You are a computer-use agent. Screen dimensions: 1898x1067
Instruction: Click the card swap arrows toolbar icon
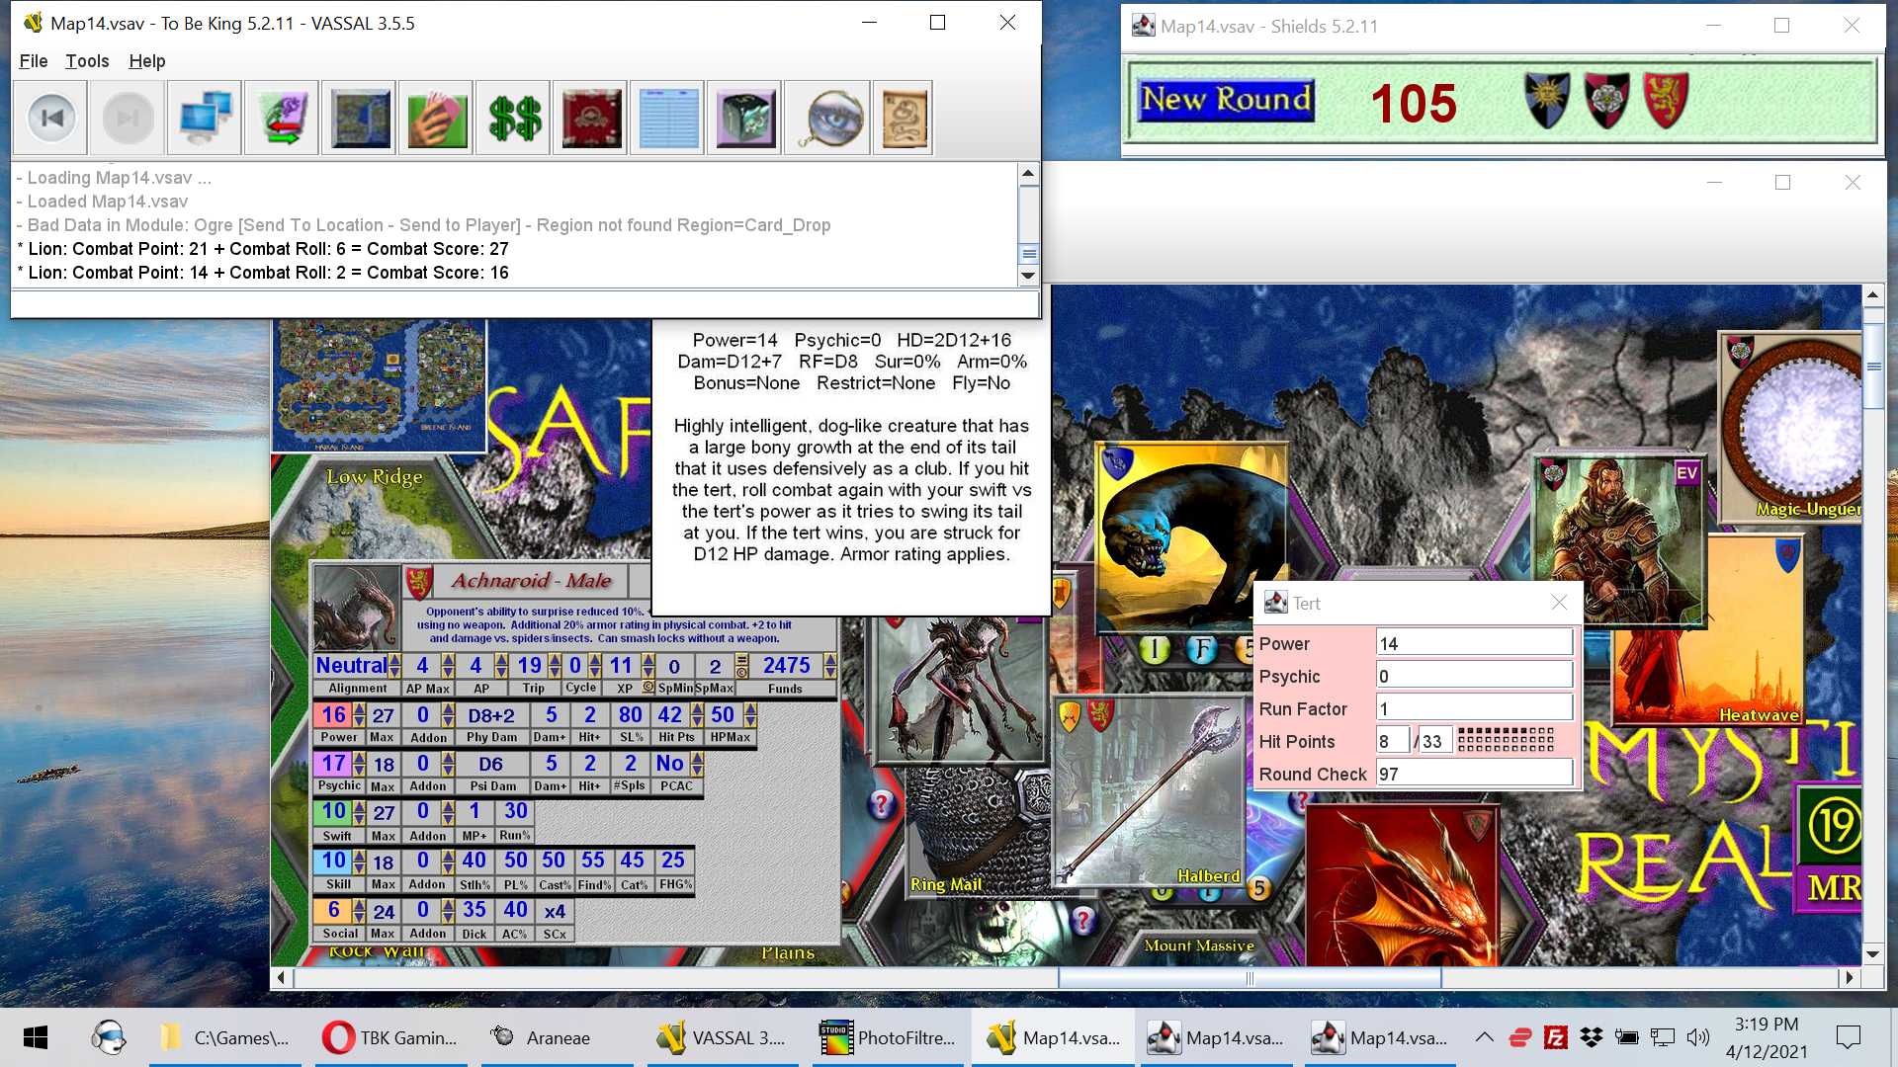point(283,118)
